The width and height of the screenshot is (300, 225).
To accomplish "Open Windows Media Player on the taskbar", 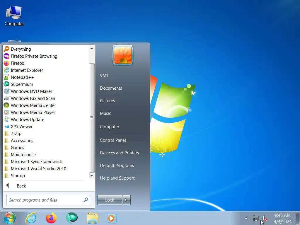I will tap(112, 218).
